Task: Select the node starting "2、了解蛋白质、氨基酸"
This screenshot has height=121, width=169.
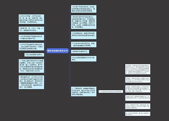Action: click(83, 91)
